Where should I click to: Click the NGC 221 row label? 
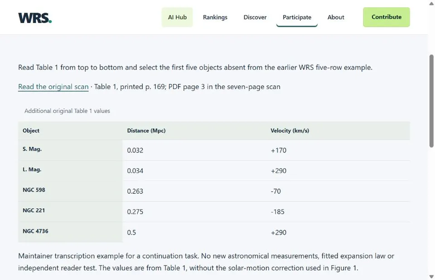click(34, 210)
